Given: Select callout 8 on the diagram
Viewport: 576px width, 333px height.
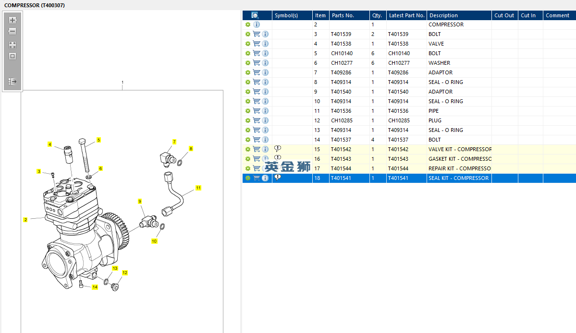Looking at the screenshot, I should click(x=191, y=149).
